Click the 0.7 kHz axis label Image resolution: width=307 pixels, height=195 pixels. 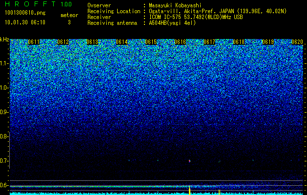point(4,161)
